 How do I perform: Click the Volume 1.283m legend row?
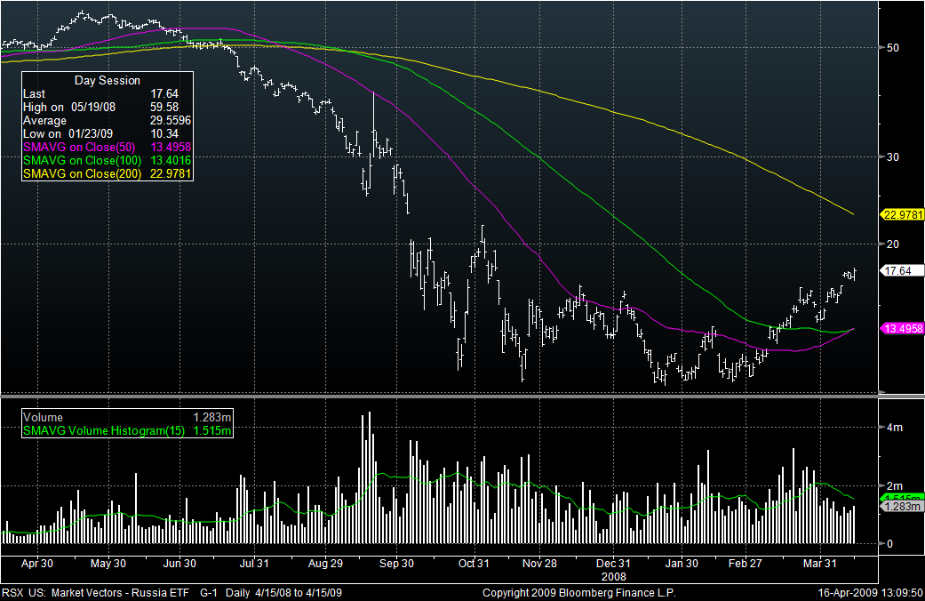[x=127, y=417]
